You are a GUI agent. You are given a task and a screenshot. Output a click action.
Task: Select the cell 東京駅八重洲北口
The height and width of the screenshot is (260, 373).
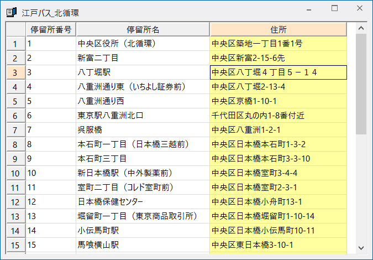click(143, 115)
